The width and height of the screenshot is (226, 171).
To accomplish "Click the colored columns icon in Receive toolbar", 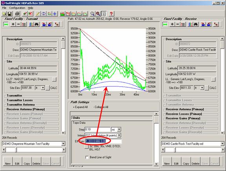I will [190, 24].
